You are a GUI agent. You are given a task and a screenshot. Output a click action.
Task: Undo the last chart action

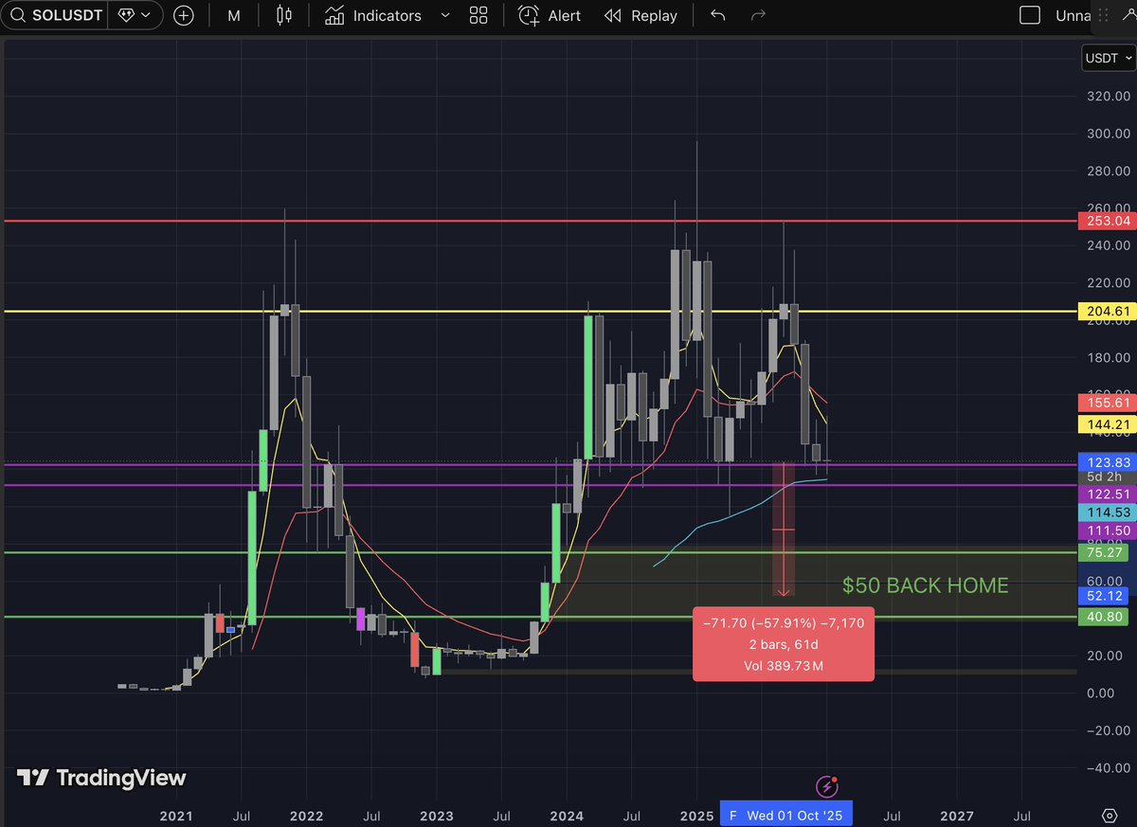[x=717, y=15]
